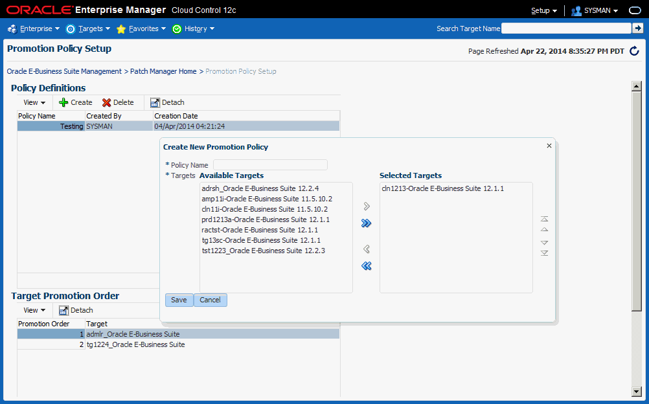Image resolution: width=649 pixels, height=404 pixels.
Task: Click the Policy Name input field
Action: point(270,164)
